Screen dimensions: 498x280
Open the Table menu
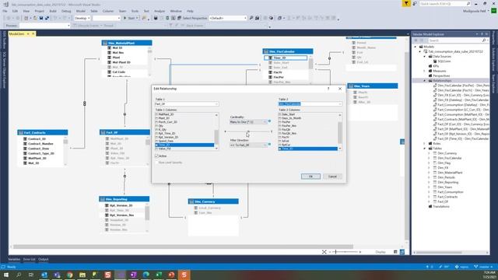coord(94,11)
